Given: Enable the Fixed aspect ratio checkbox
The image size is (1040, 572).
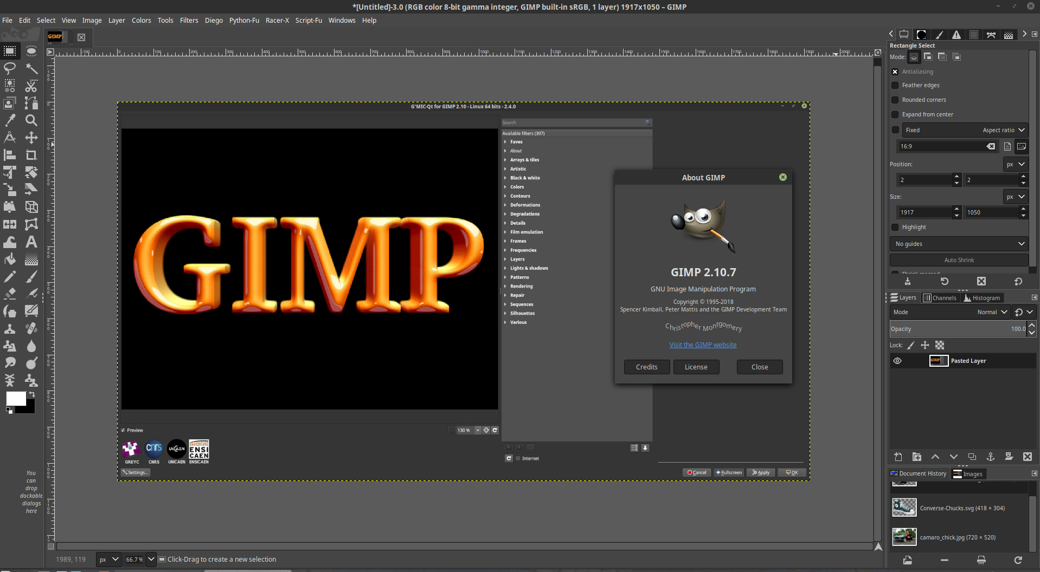Looking at the screenshot, I should pos(895,130).
